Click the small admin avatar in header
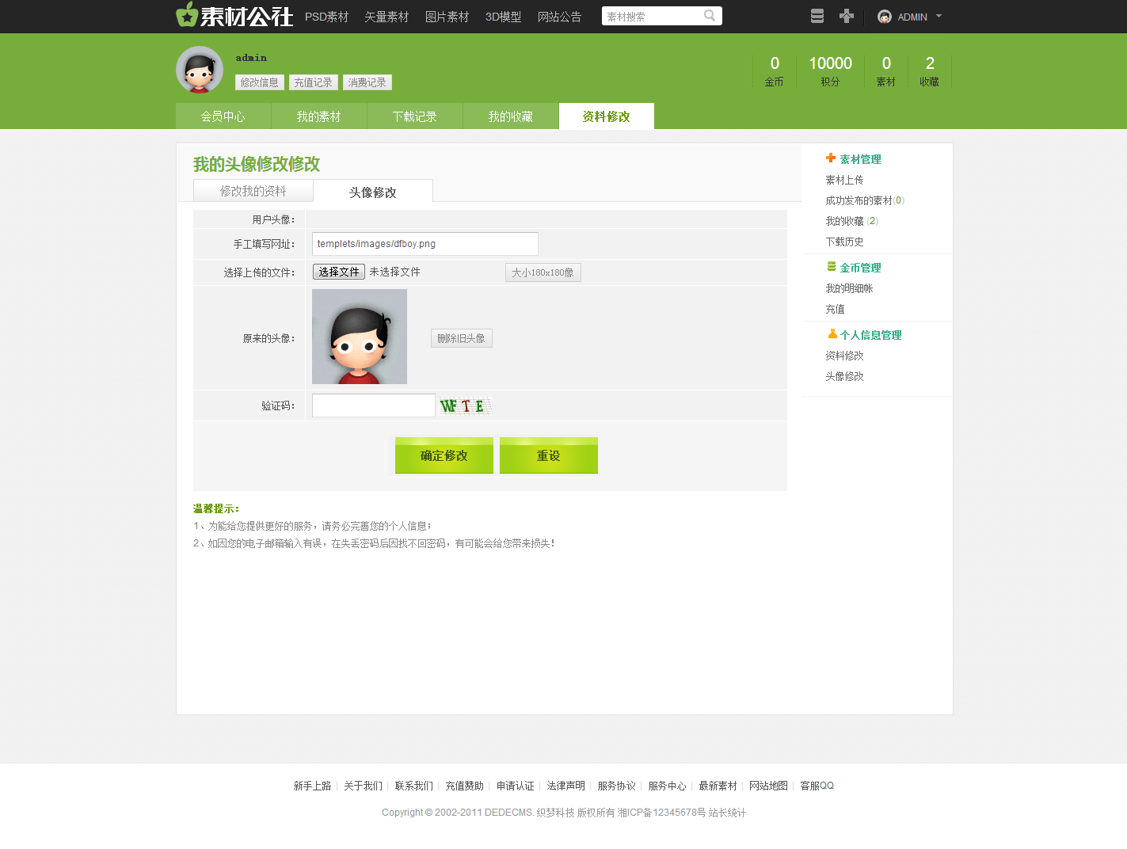This screenshot has height=849, width=1127. [885, 17]
